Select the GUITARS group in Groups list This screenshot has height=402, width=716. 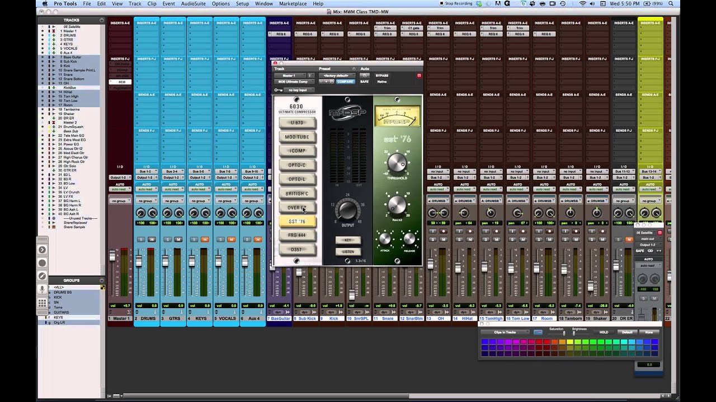click(62, 313)
